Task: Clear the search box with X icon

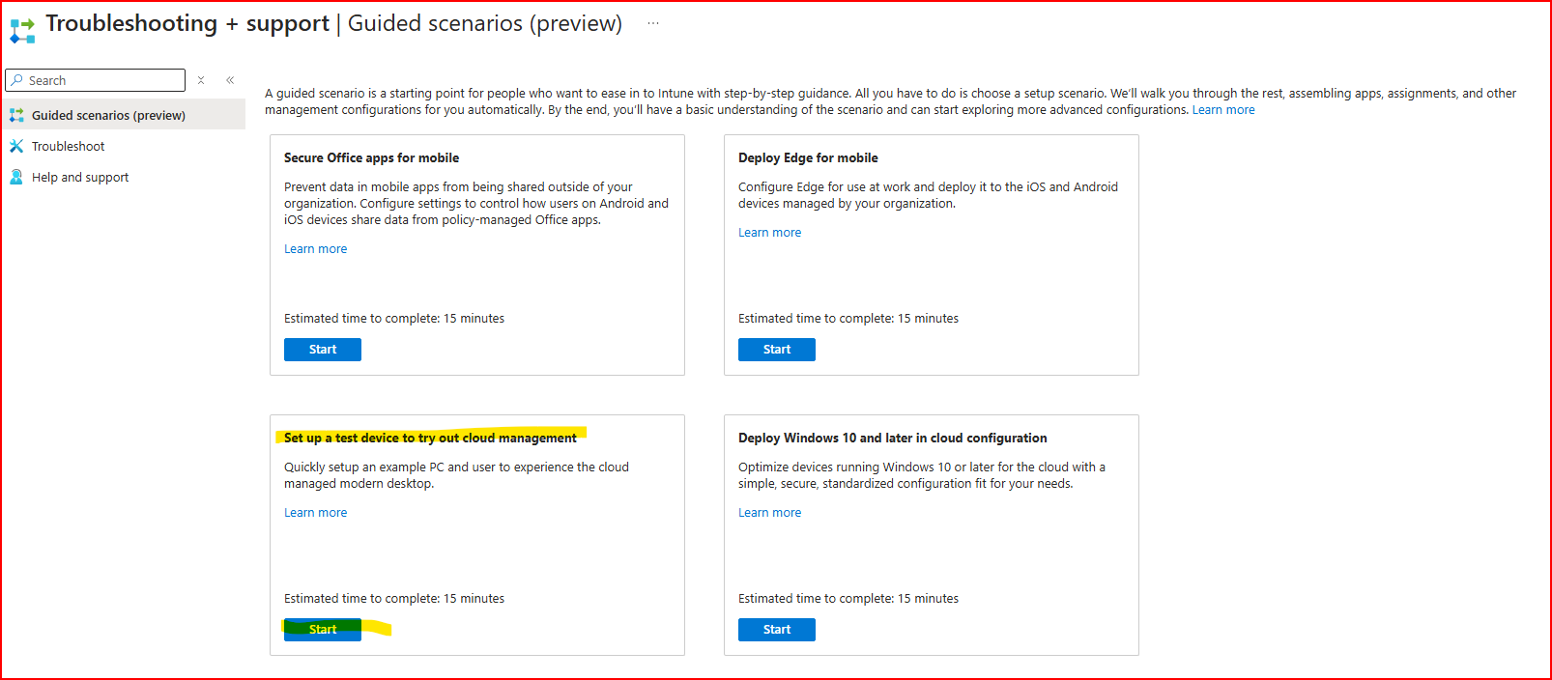Action: 201,80
